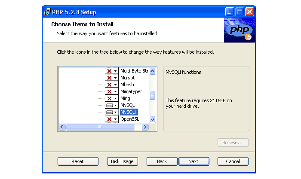Select the Ming feature label
Viewport: 301px width, 179px height.
click(125, 98)
